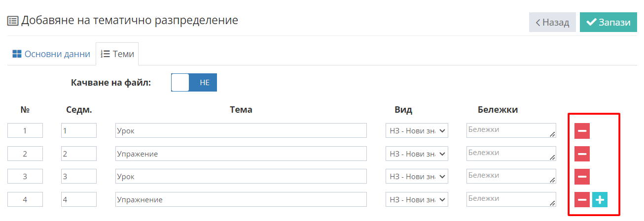
Task: Go back with the Назад button
Action: (x=552, y=22)
